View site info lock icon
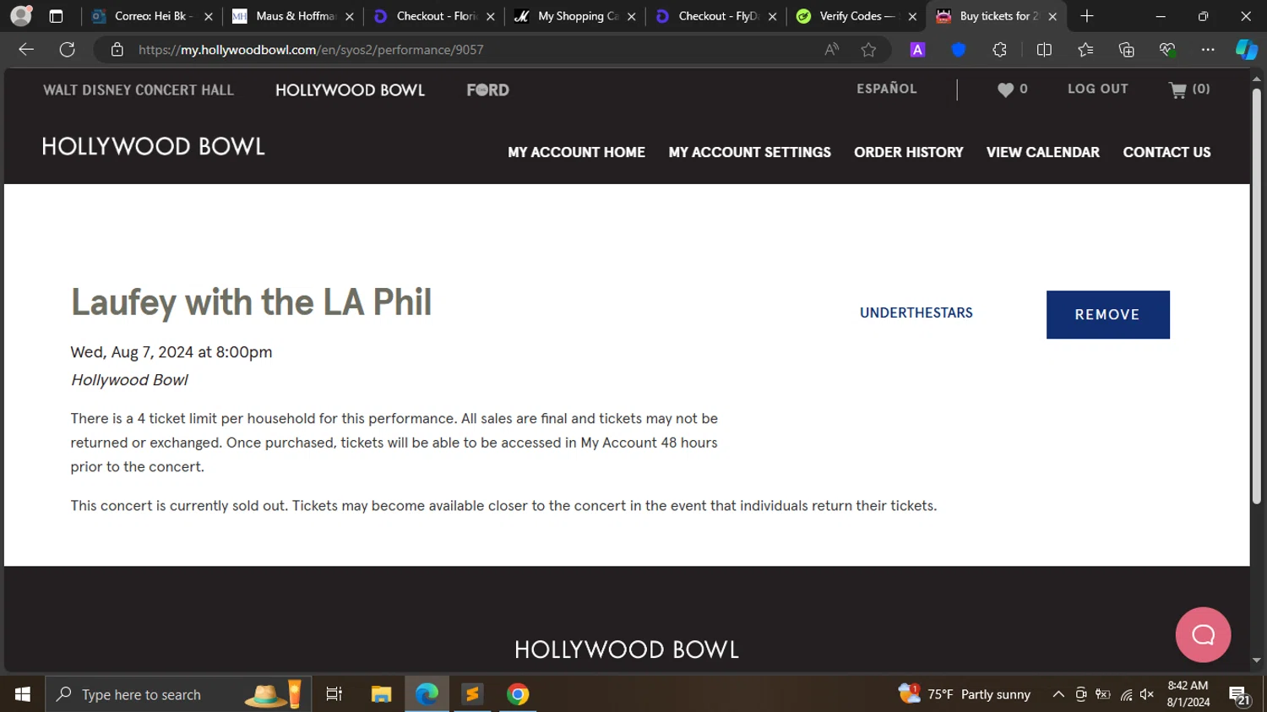Screen dimensions: 1267x712 tap(117, 50)
